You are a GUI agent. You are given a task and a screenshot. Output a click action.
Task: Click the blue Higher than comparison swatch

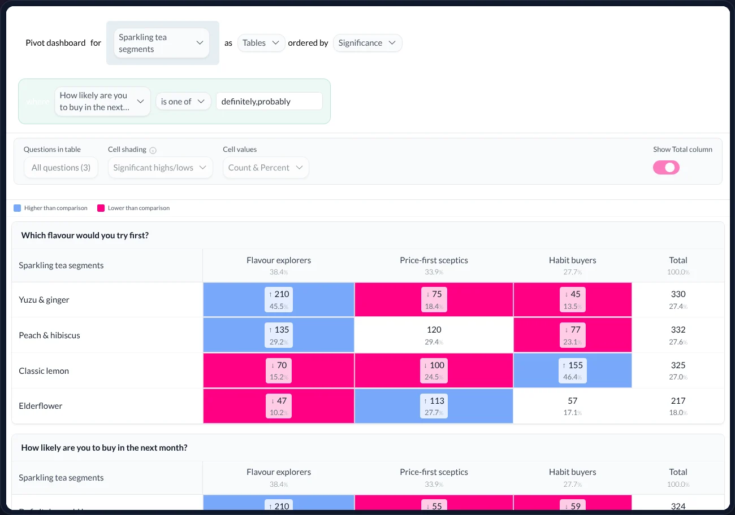(x=17, y=208)
